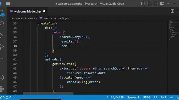Click console.log(error) on line 46
Screen dimensions: 179x100
tap(83, 82)
